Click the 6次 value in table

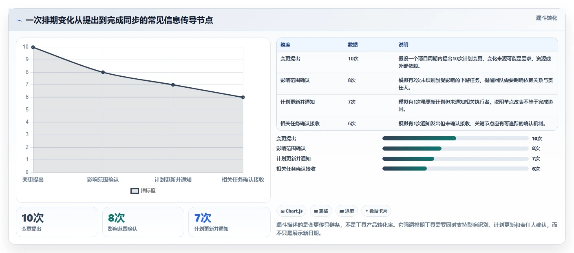tap(352, 123)
